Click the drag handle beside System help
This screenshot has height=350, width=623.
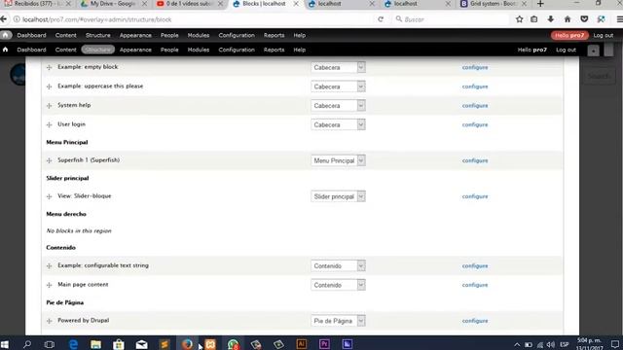coord(50,106)
